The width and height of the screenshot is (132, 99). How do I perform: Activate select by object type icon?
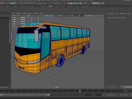point(13,3)
